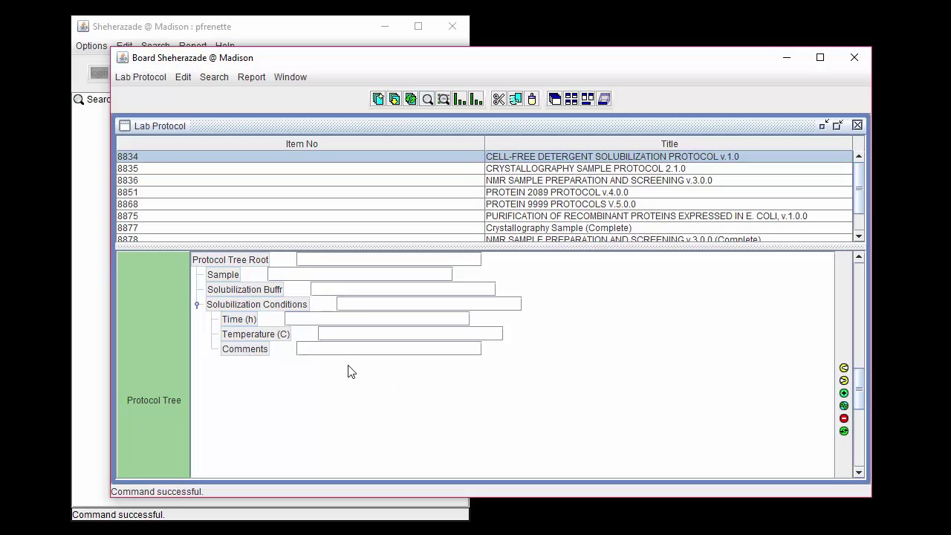Collapse the Solubilization Conditions tree node
Screen dimensions: 951x535
pyautogui.click(x=197, y=305)
